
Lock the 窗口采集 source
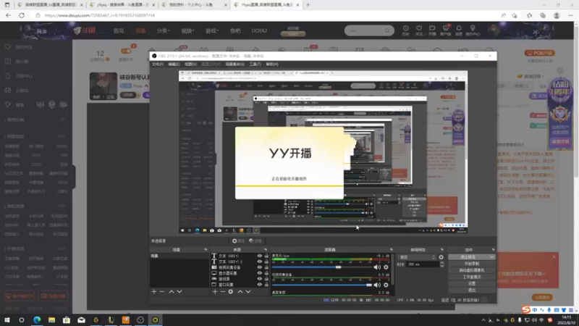(x=266, y=285)
